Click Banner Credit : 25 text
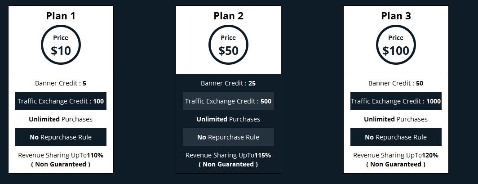The width and height of the screenshot is (478, 184). [x=228, y=83]
